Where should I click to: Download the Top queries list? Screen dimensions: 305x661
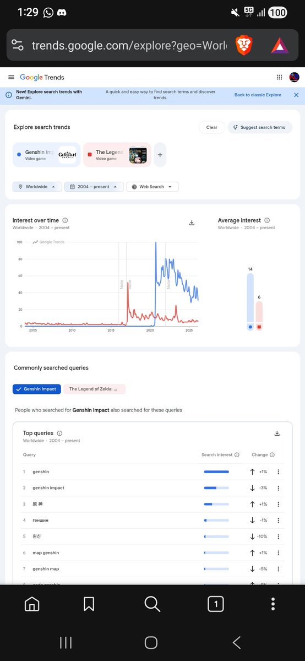pos(277,434)
